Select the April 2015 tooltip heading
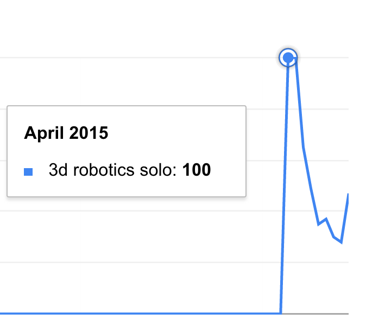The height and width of the screenshot is (320, 366). [x=66, y=133]
